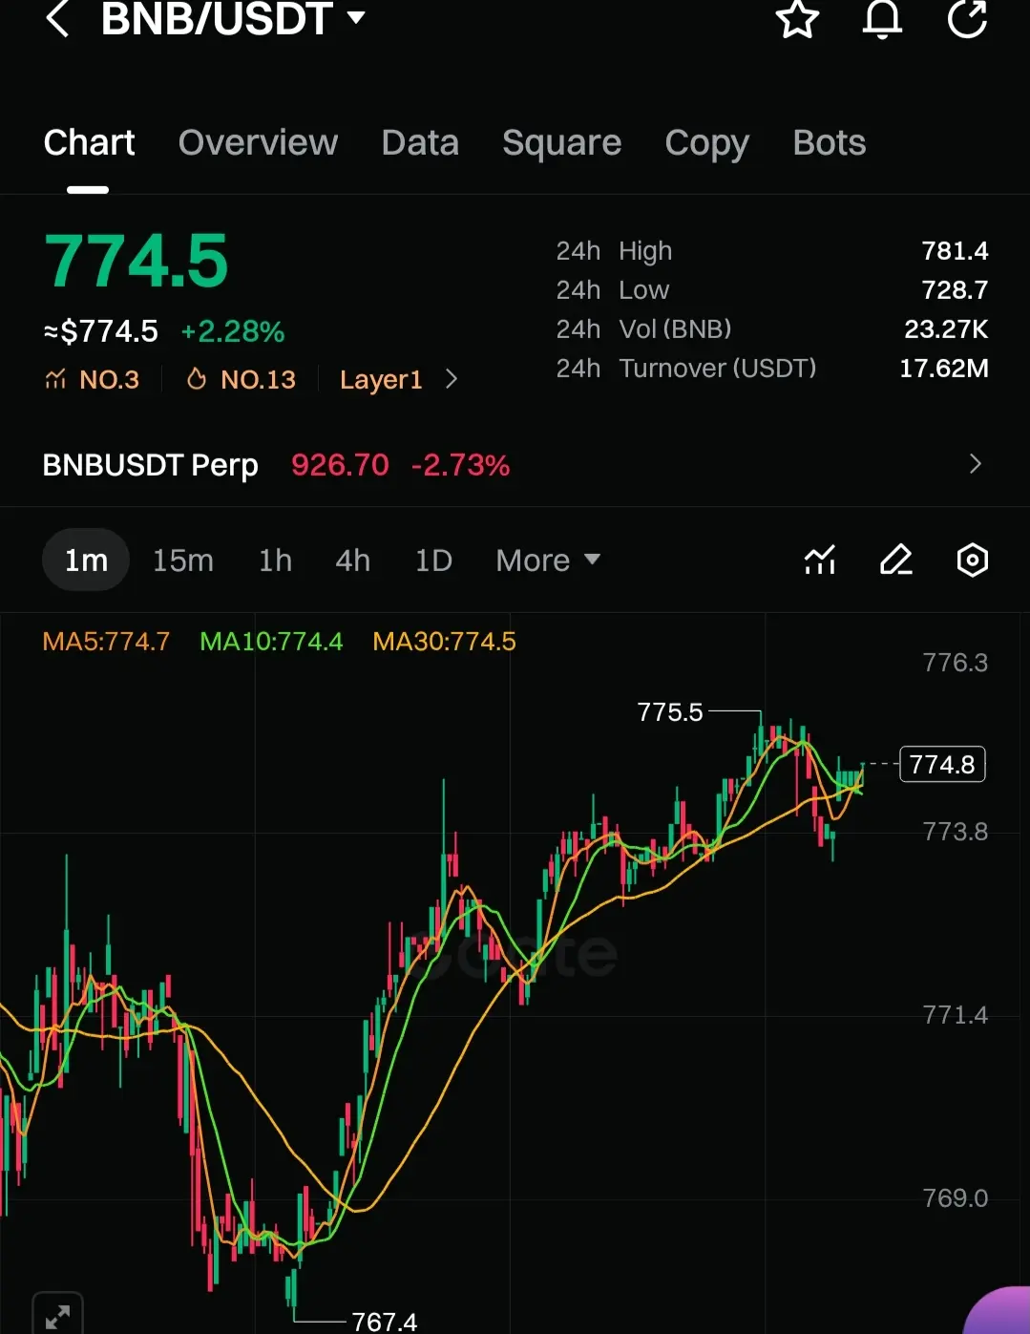The width and height of the screenshot is (1030, 1334).
Task: Tap the 771.4 price axis label
Action: coord(955,1015)
